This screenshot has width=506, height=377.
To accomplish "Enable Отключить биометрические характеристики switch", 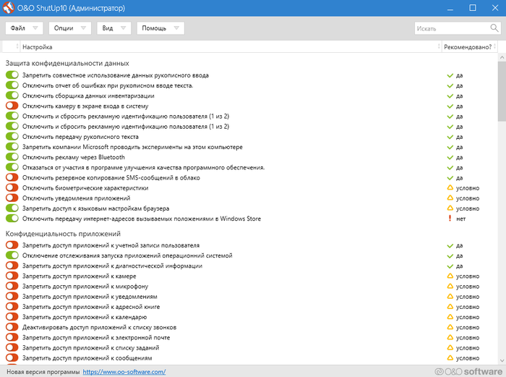I will click(12, 187).
